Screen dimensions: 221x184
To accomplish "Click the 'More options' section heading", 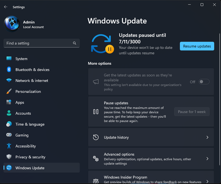I will (99, 63).
